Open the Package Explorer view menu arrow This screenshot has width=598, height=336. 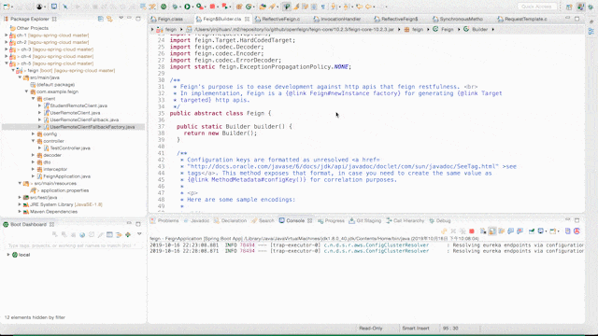121,18
